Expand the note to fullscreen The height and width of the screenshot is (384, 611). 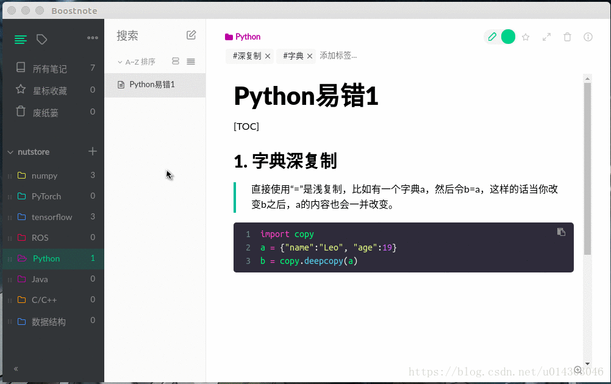(x=546, y=37)
